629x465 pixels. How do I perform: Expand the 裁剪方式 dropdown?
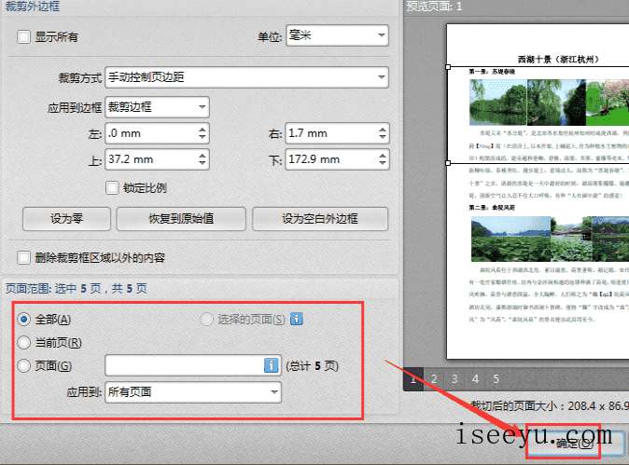click(x=246, y=77)
